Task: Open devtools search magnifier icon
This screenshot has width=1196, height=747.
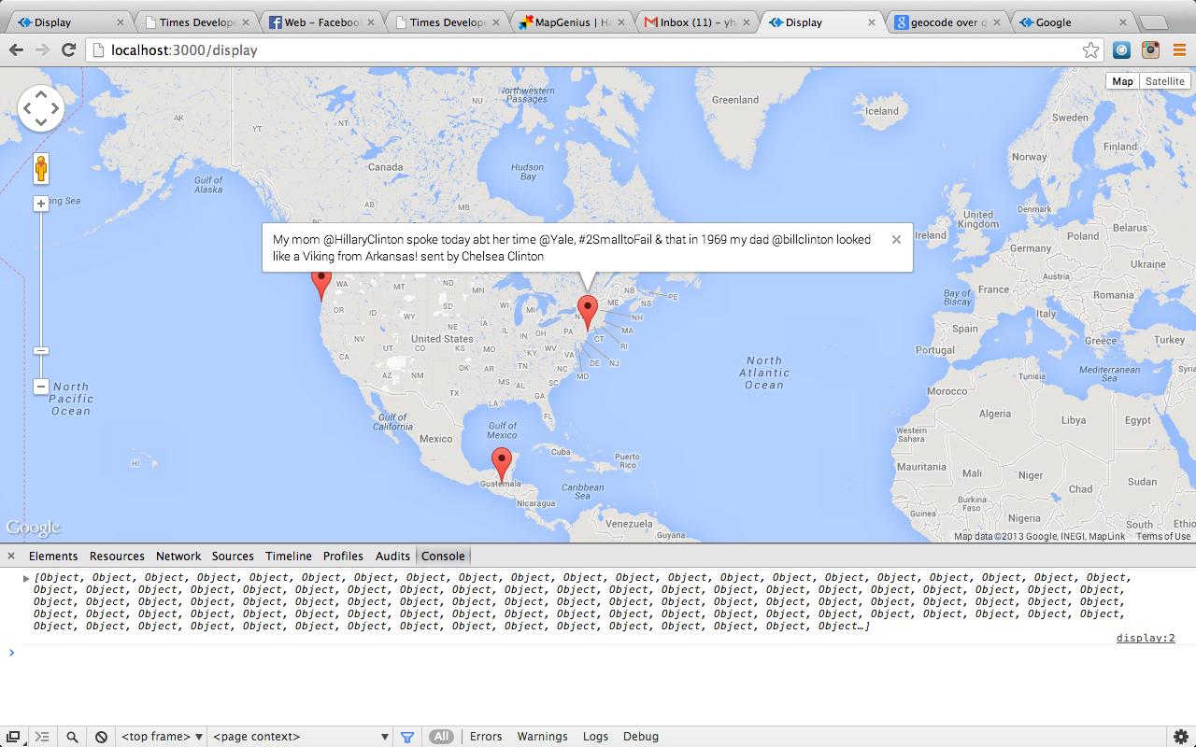Action: click(72, 737)
